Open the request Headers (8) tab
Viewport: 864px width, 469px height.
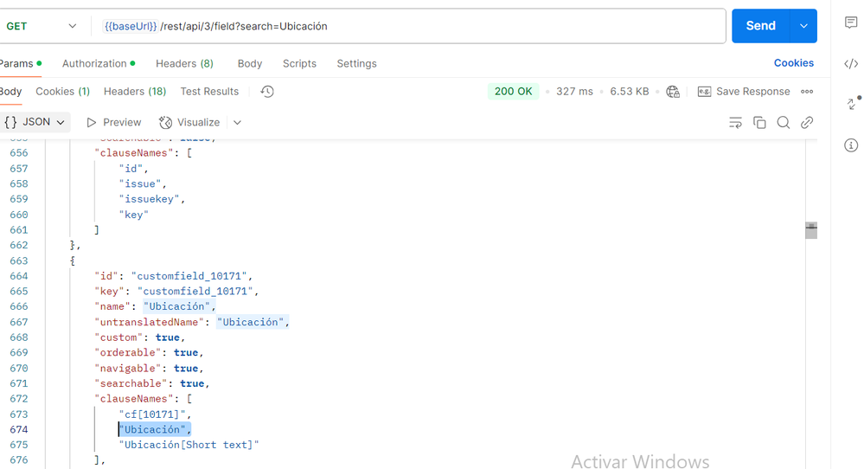(184, 63)
